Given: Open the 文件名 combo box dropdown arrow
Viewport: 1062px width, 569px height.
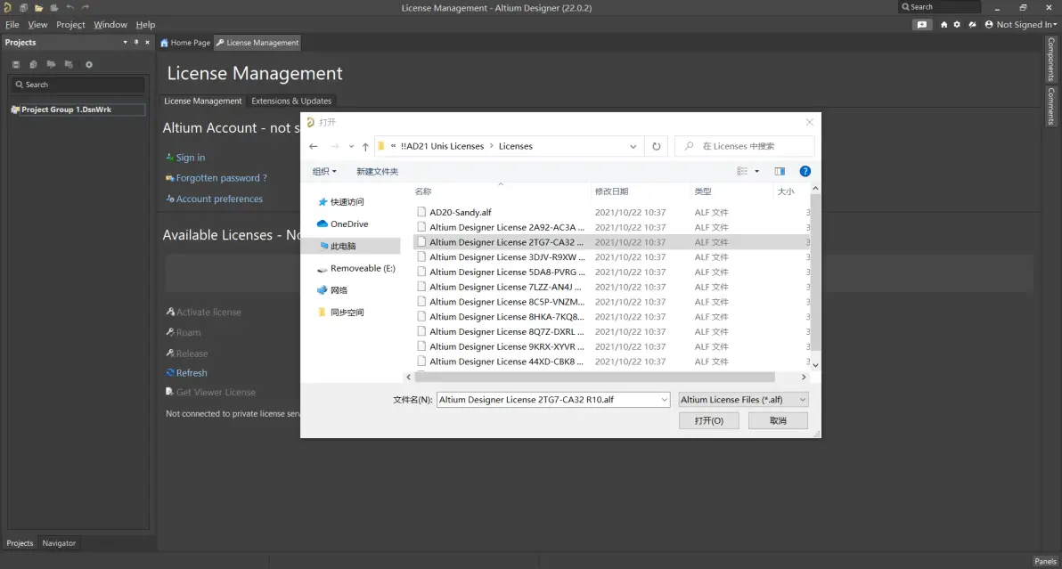Looking at the screenshot, I should tap(664, 400).
